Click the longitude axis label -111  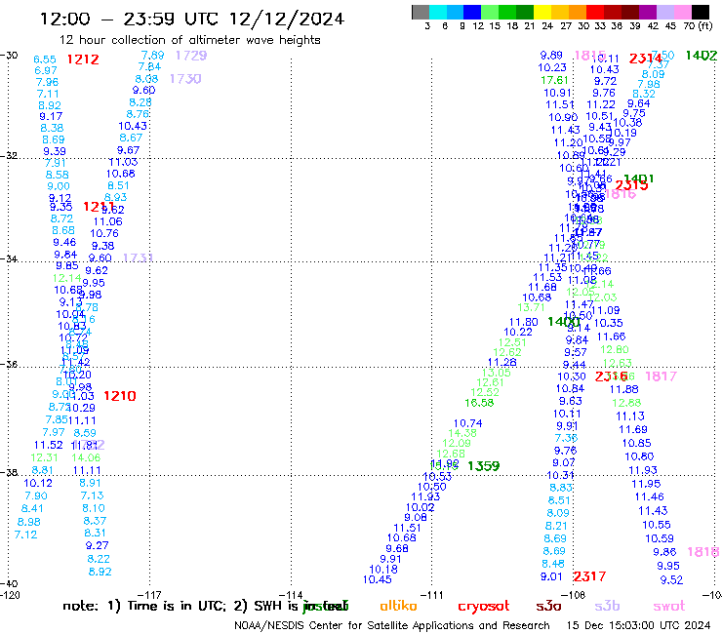(431, 595)
